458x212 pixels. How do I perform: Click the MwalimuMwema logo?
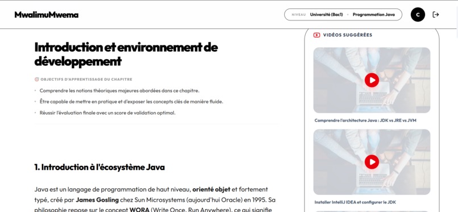pos(47,15)
